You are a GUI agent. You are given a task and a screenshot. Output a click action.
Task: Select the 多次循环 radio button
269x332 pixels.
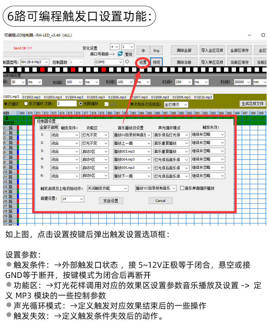pyautogui.click(x=26, y=104)
